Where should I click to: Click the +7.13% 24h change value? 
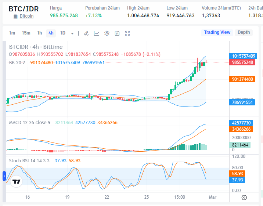[x=93, y=15]
